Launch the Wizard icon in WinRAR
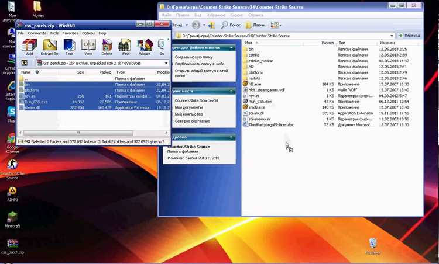The width and height of the screenshot is (439, 264). pos(145,47)
